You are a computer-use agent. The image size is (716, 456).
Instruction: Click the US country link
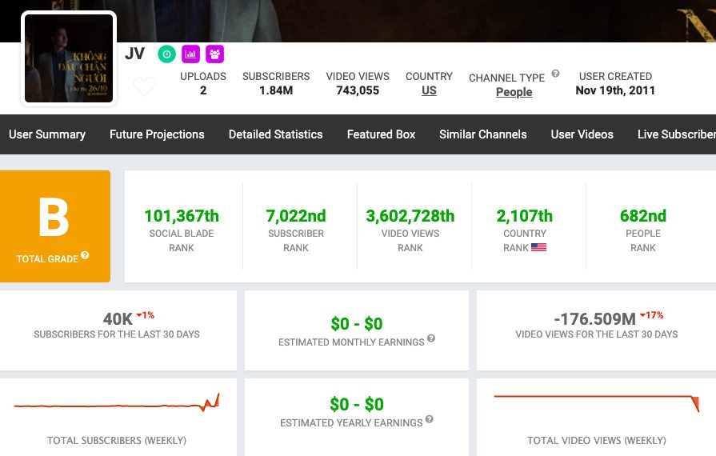click(429, 91)
